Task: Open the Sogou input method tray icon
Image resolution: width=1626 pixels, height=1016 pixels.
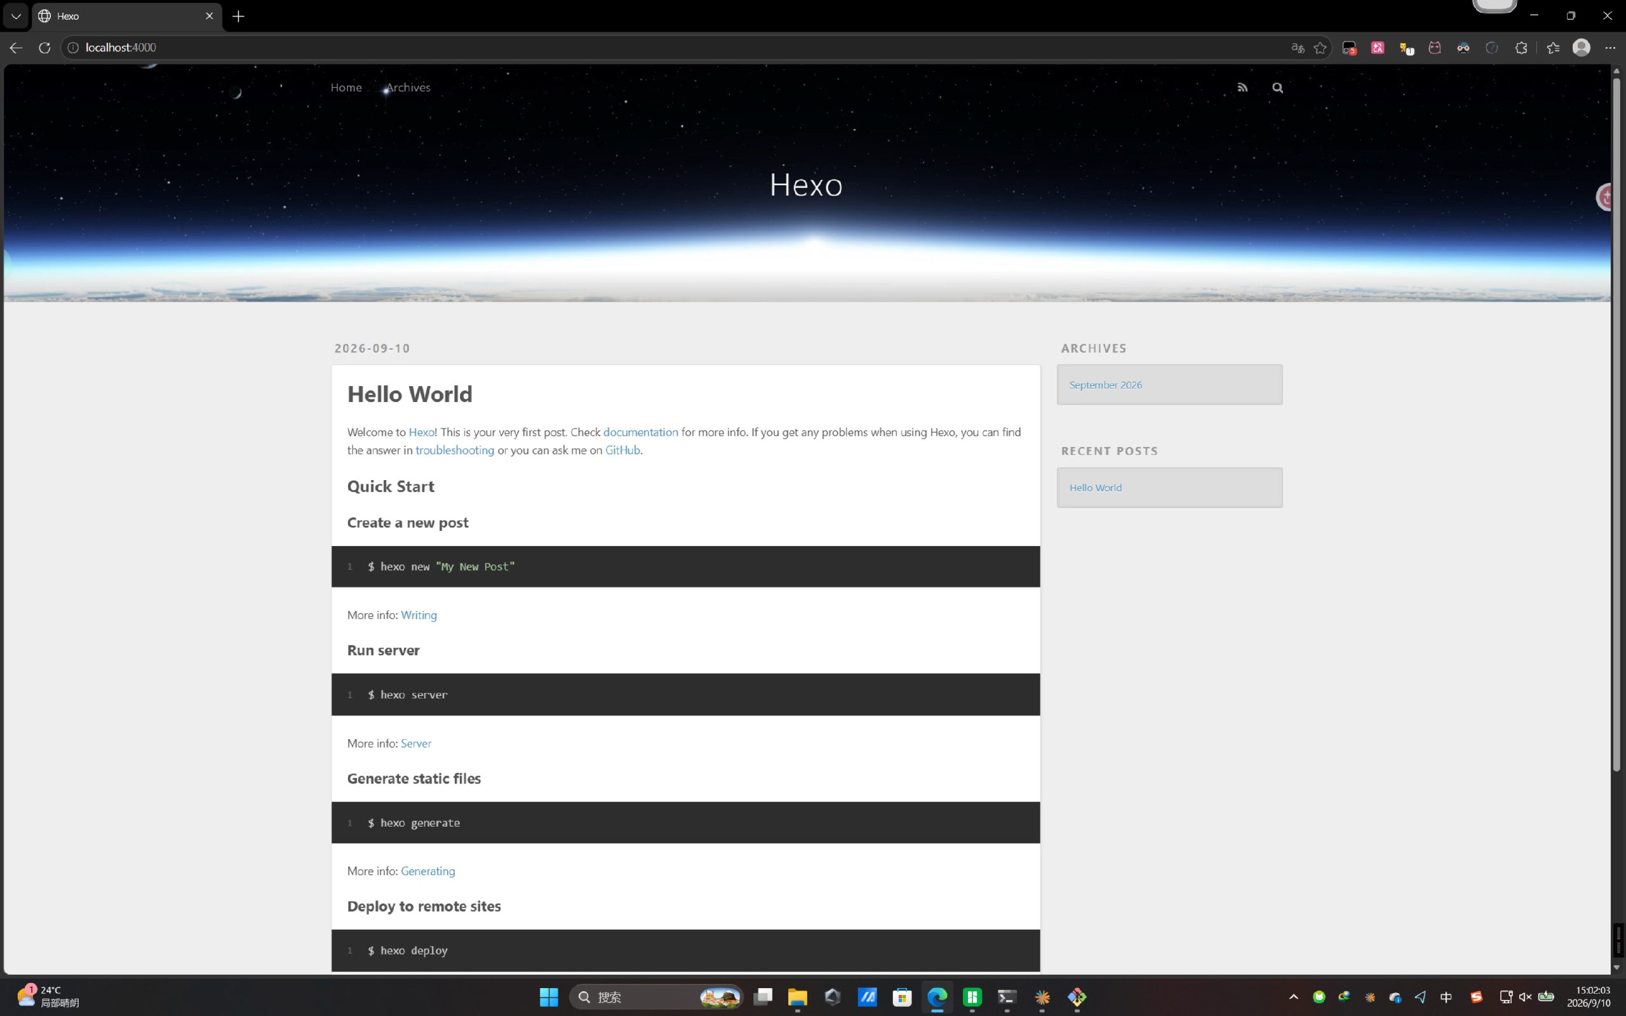Action: 1476,997
